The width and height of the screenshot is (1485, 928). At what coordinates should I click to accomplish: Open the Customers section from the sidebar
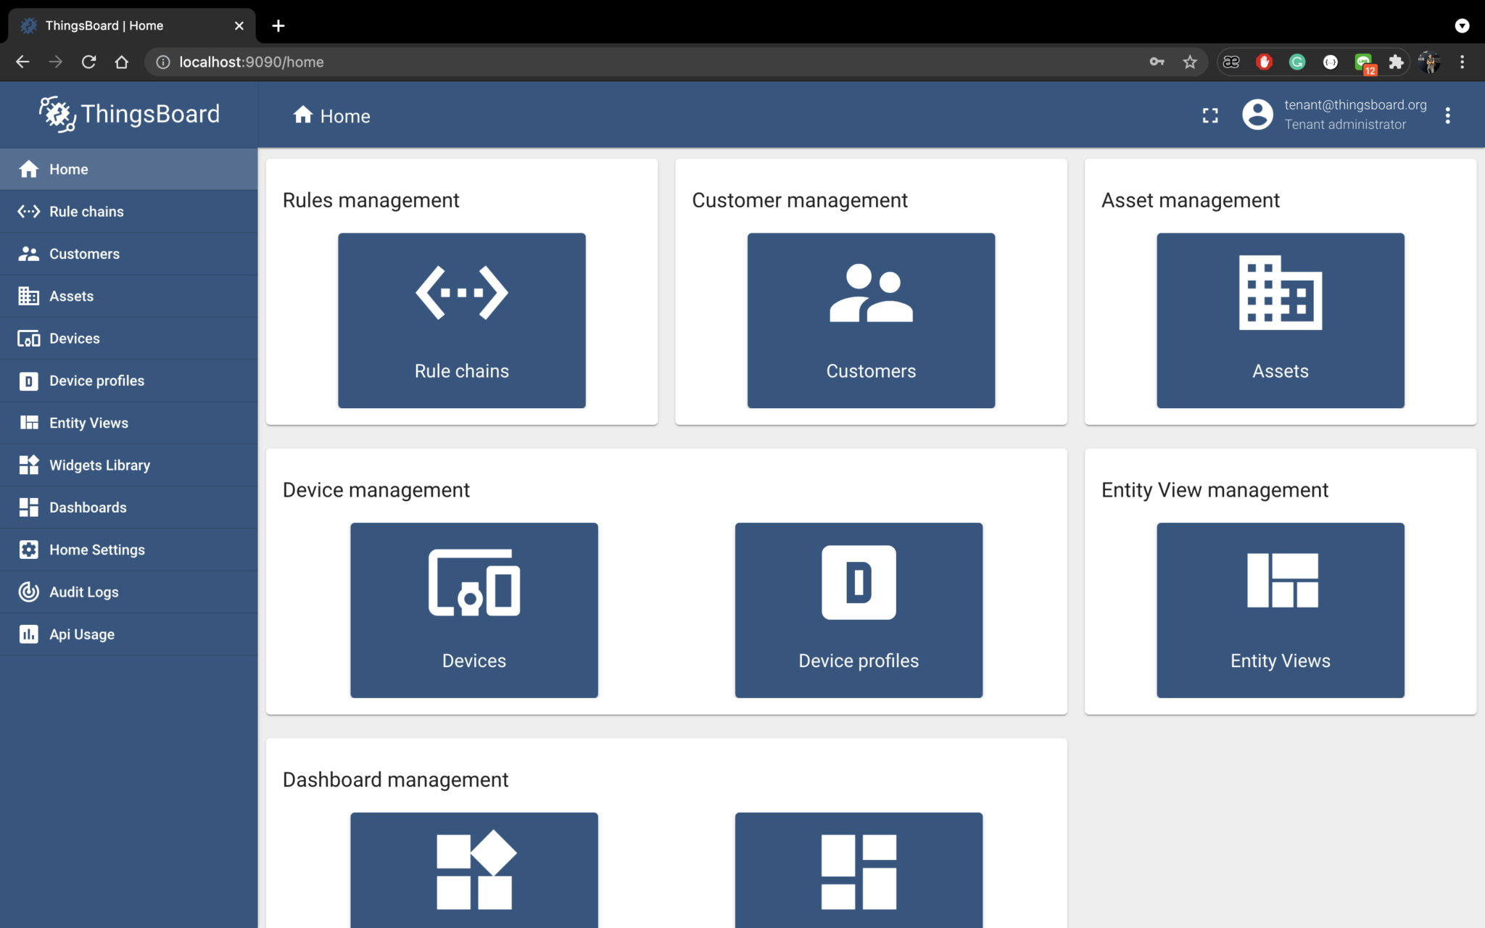point(85,254)
